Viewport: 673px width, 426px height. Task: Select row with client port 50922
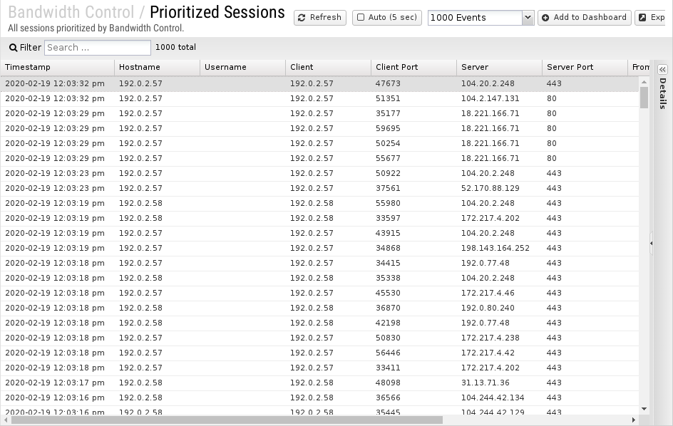coord(320,174)
